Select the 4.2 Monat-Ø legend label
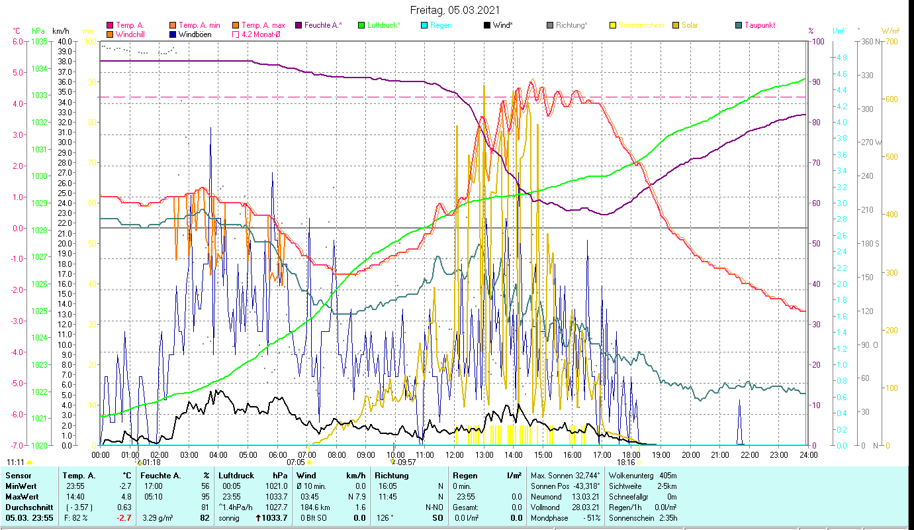914x530 pixels. (x=261, y=34)
